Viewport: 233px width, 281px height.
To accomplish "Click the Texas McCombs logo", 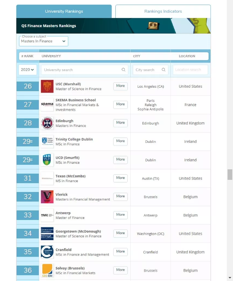I will pyautogui.click(x=47, y=178).
